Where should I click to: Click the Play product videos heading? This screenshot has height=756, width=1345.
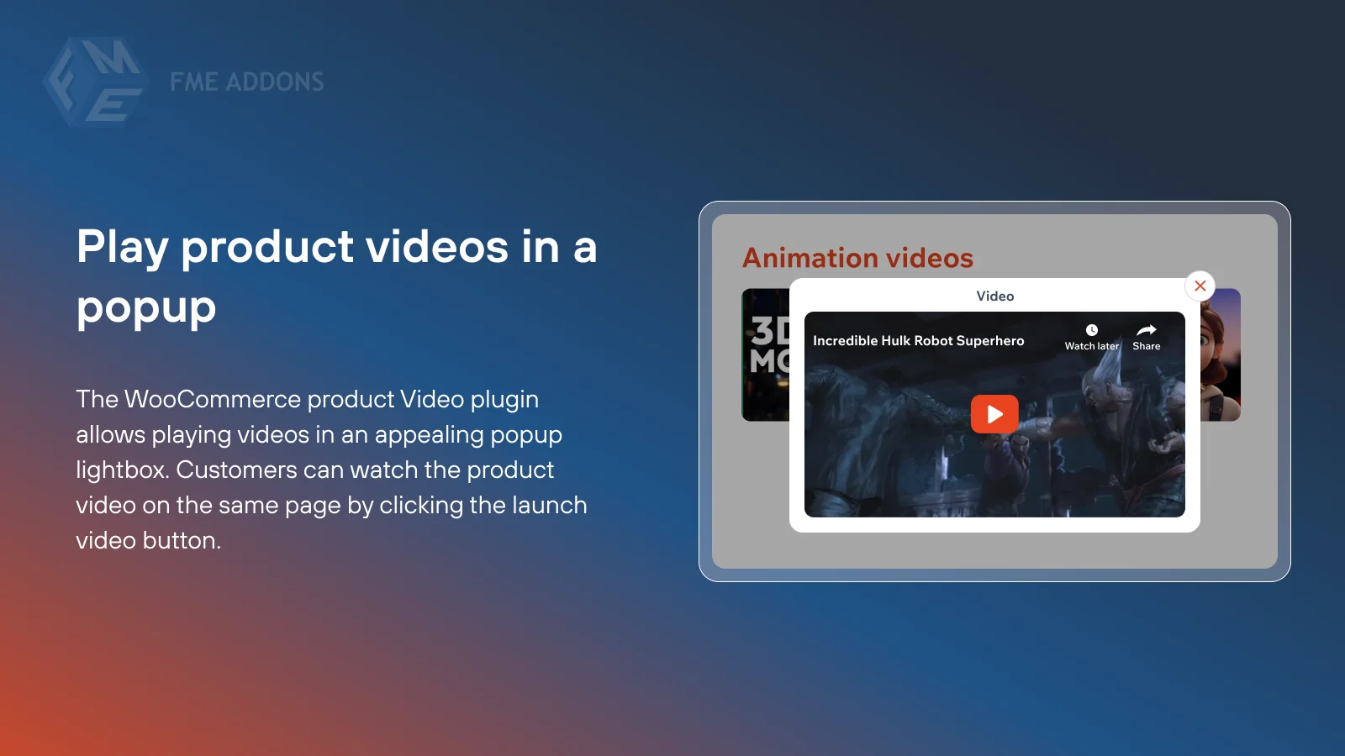point(336,277)
